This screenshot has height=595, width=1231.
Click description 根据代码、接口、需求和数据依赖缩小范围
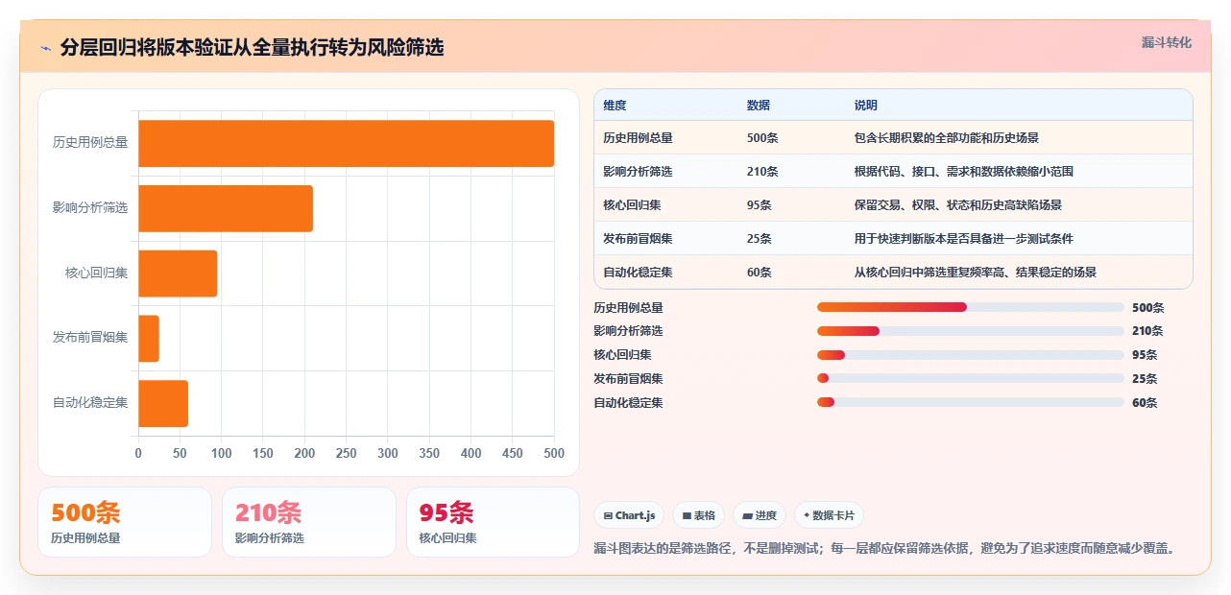tap(963, 172)
